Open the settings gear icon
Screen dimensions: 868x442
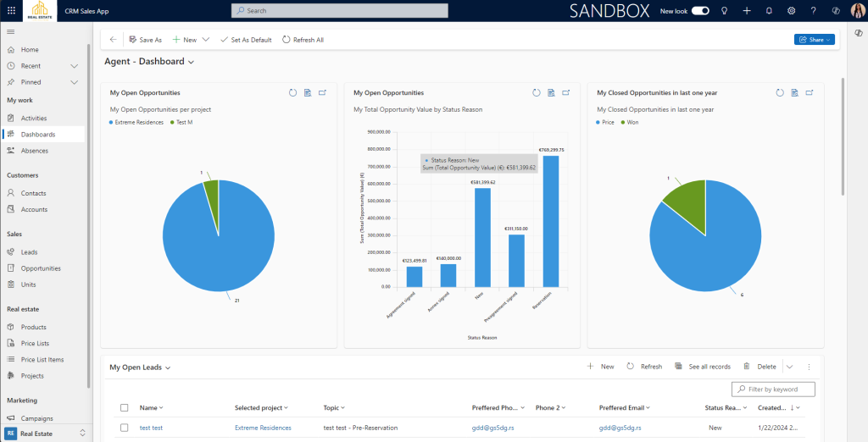coord(791,11)
